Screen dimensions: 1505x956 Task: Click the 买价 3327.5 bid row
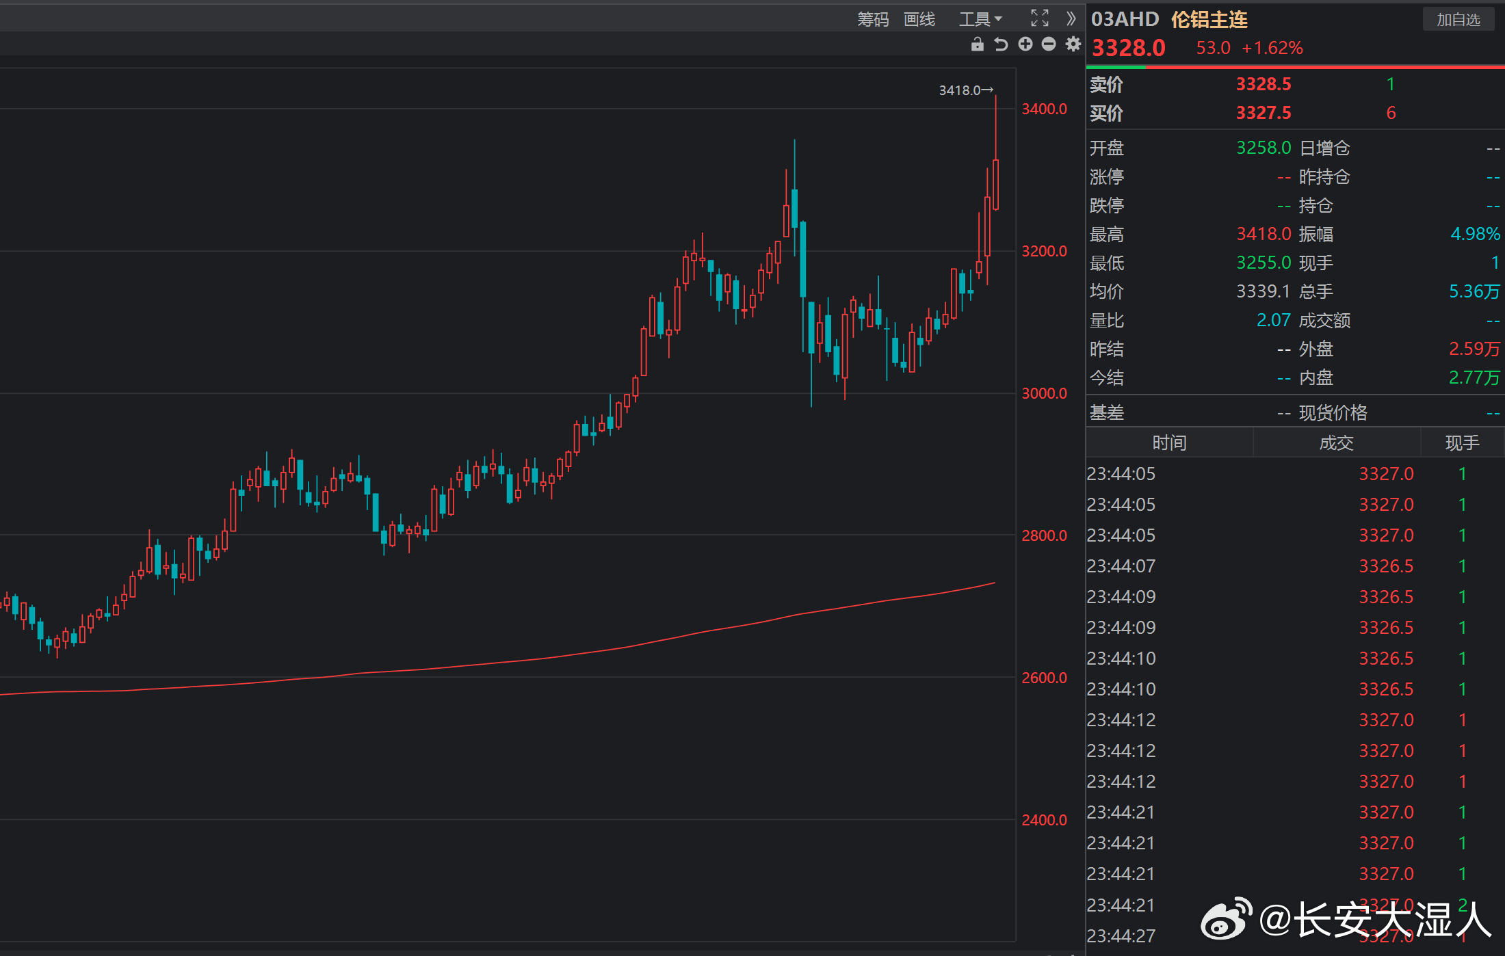coord(1263,113)
